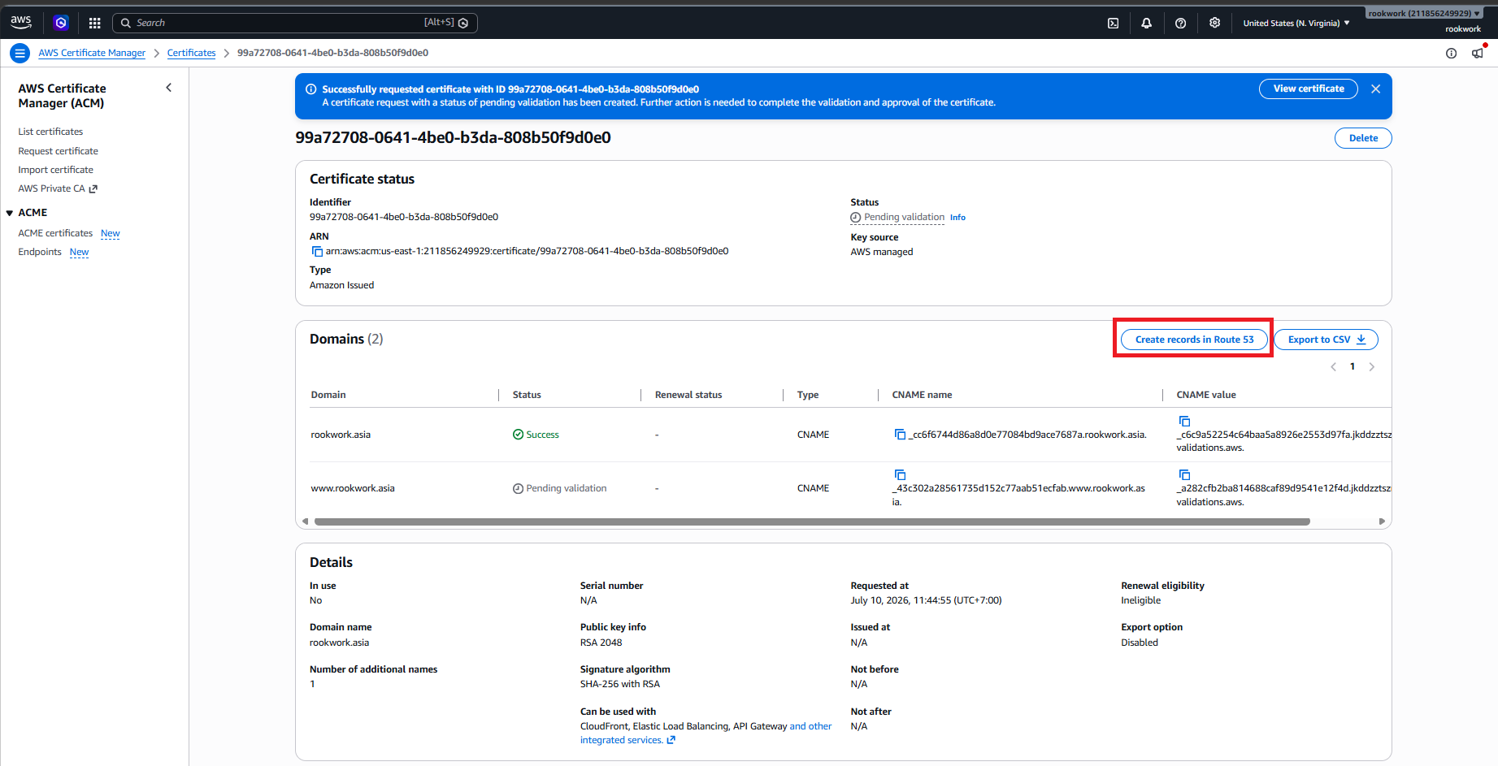This screenshot has width=1498, height=766.
Task: Click the www.rookwork.asia domain cell
Action: point(353,488)
